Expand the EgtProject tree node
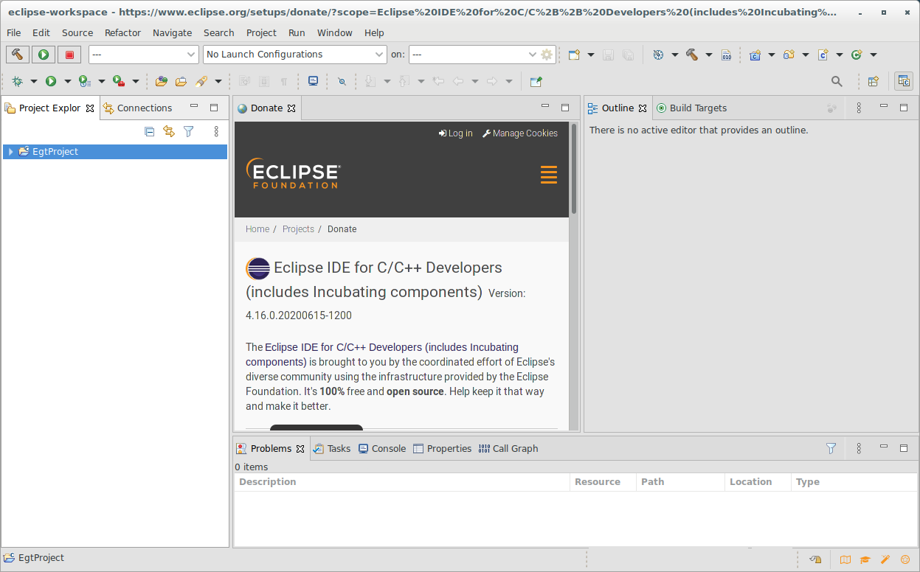Image resolution: width=920 pixels, height=572 pixels. 10,152
